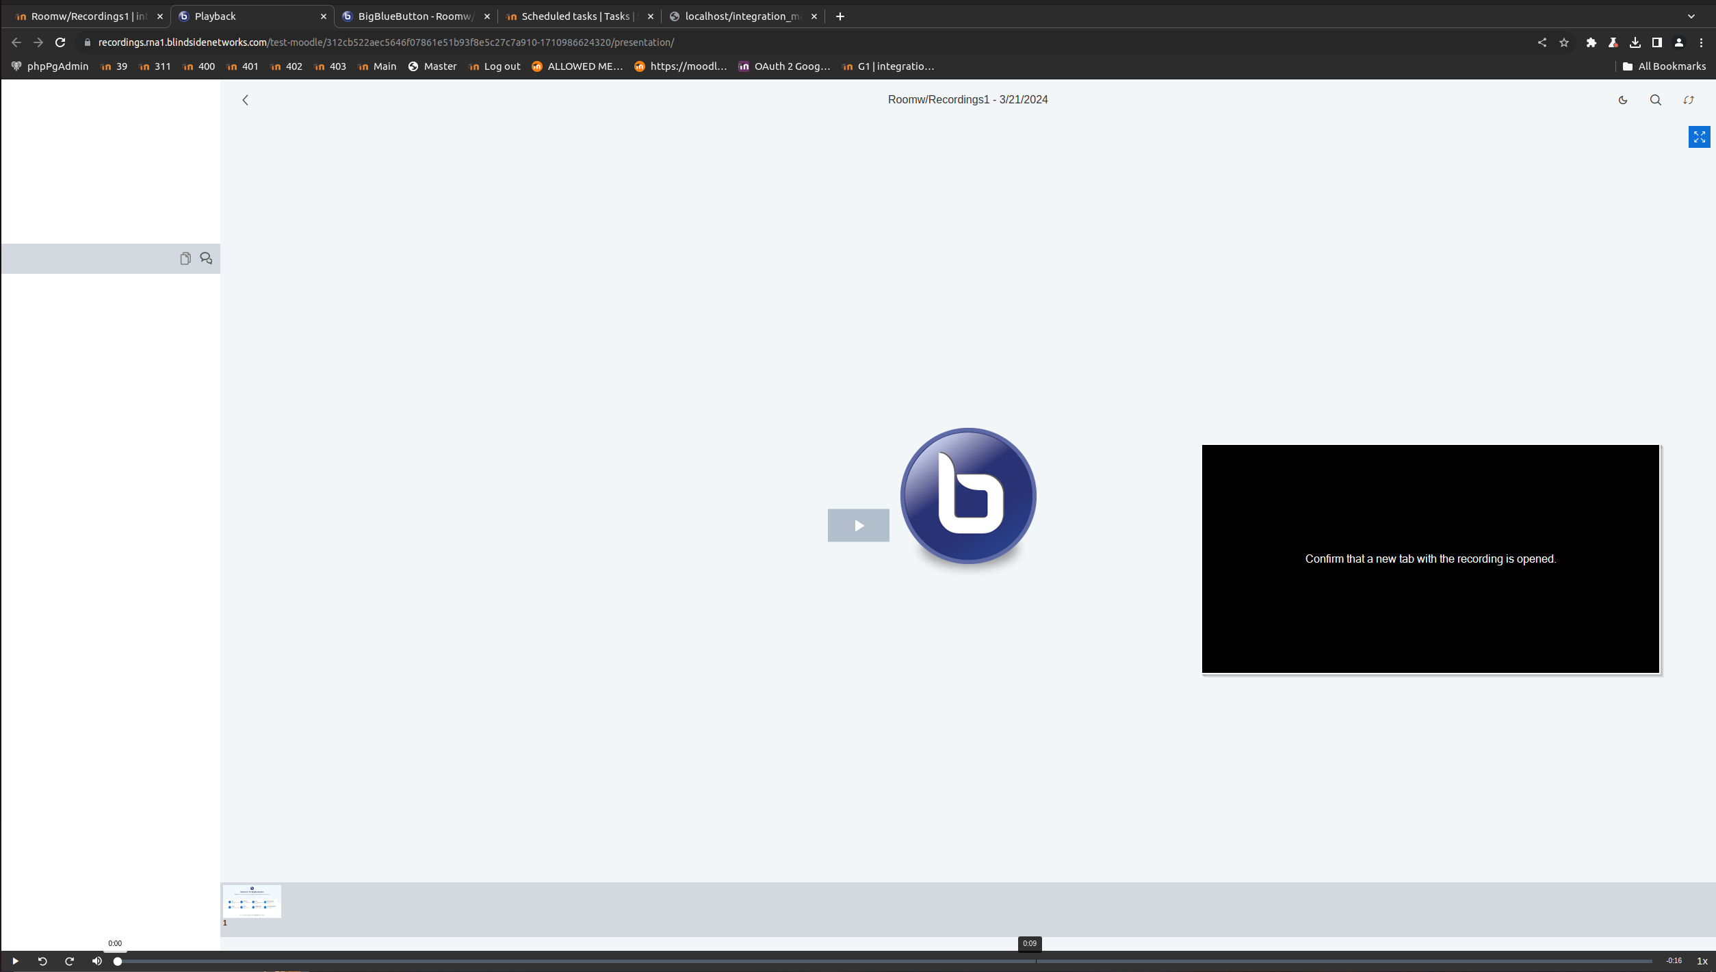
Task: Open the 39 bookmark
Action: pos(114,66)
